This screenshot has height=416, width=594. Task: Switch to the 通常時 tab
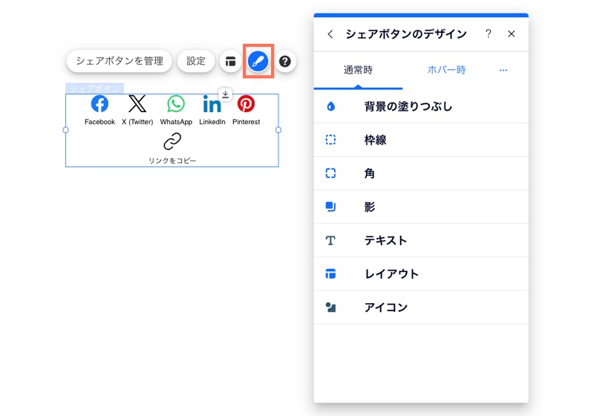click(358, 70)
